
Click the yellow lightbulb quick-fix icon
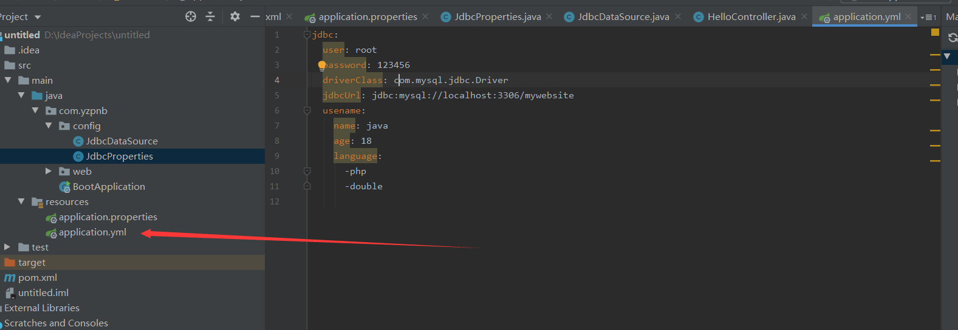(322, 65)
